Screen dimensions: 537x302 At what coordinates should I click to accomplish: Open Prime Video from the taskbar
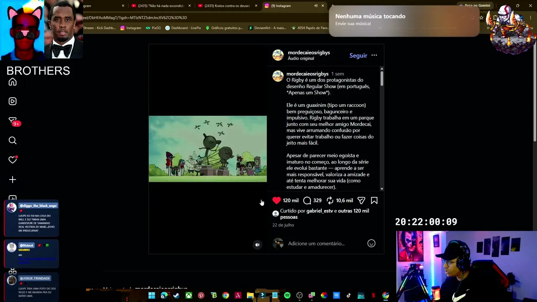(336, 296)
